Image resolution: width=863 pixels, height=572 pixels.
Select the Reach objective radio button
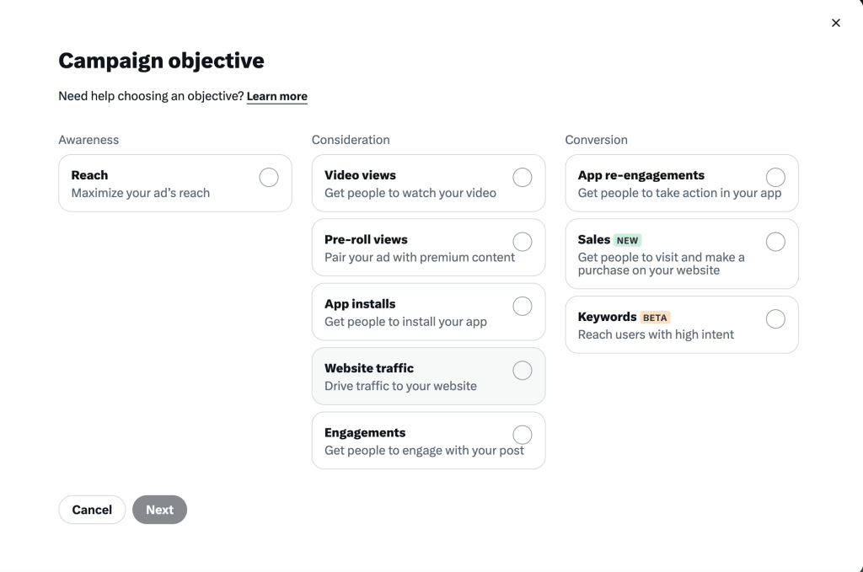click(269, 177)
